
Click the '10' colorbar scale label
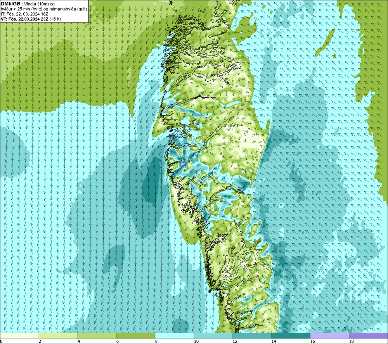196,342
